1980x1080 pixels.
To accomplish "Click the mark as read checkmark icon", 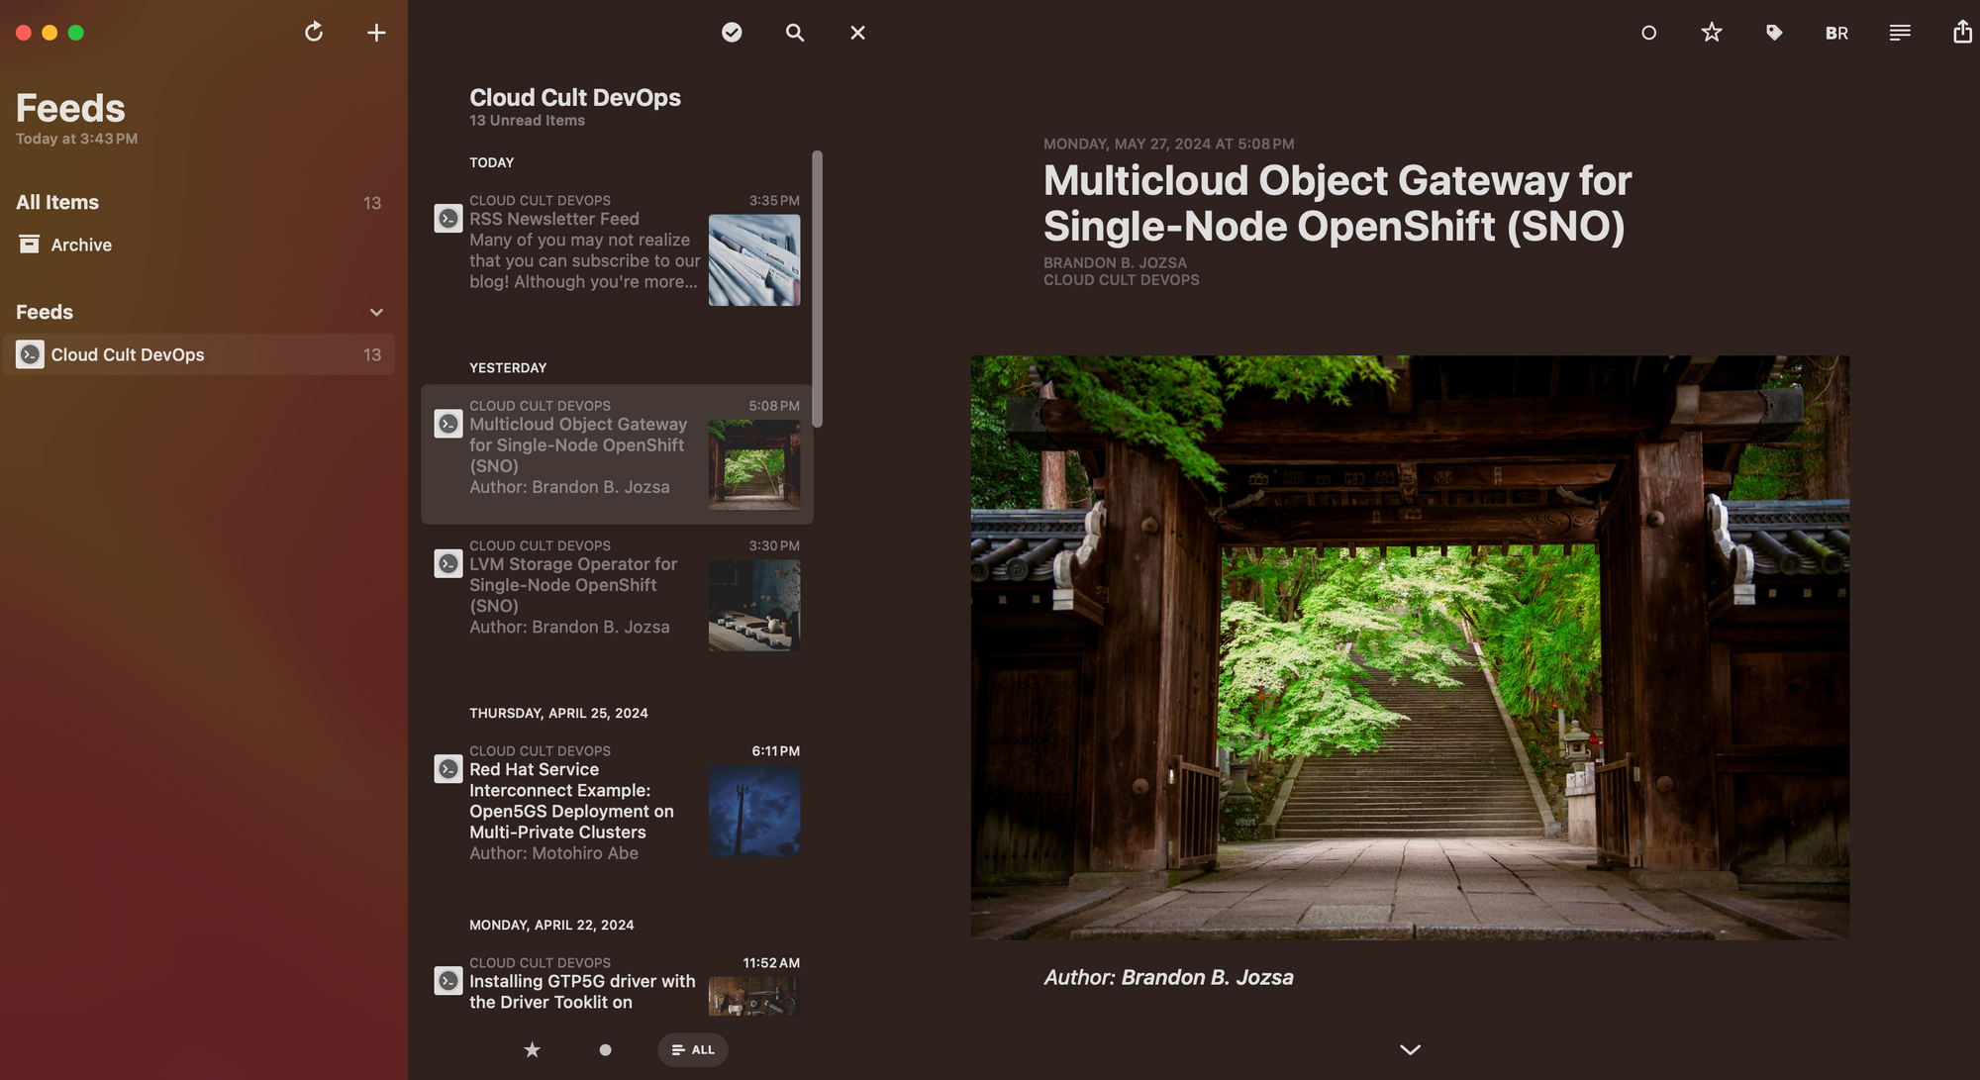I will [732, 34].
